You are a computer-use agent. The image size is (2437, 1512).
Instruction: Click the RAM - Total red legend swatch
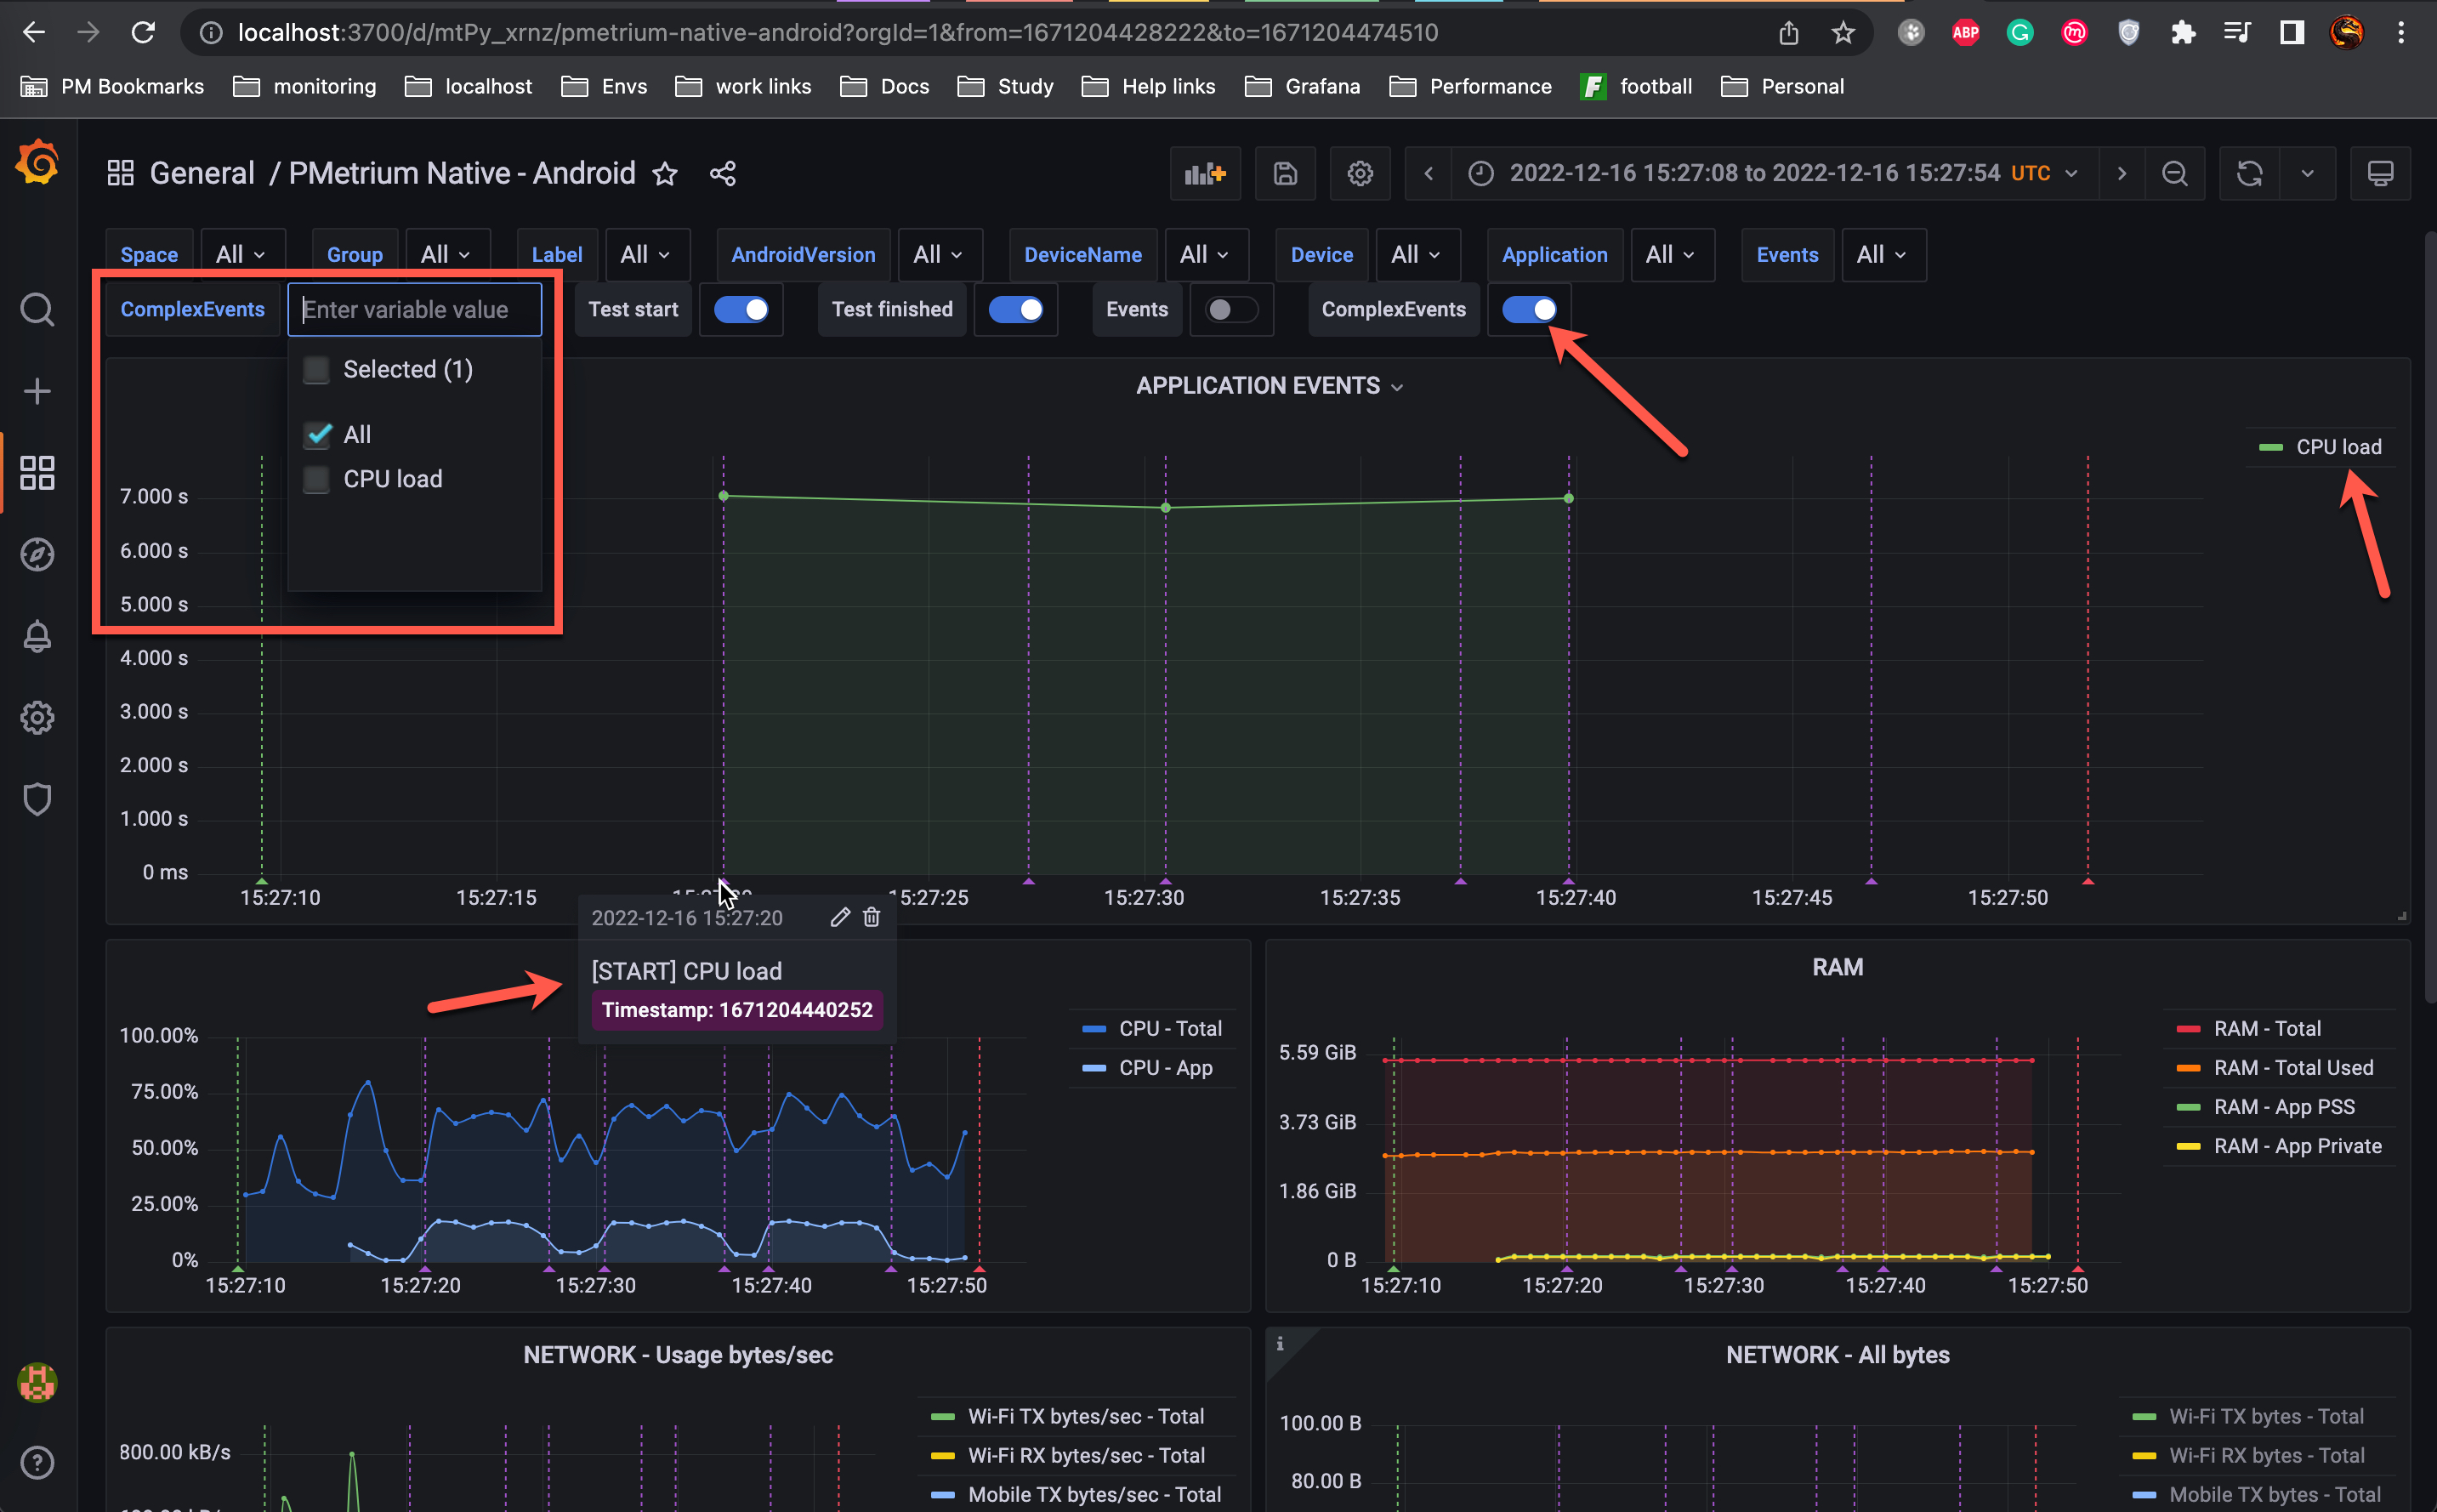click(x=2187, y=1028)
